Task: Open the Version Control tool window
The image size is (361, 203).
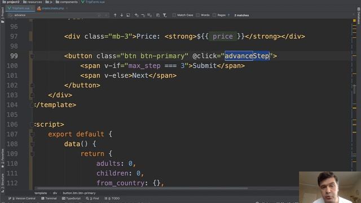Action: (22, 198)
